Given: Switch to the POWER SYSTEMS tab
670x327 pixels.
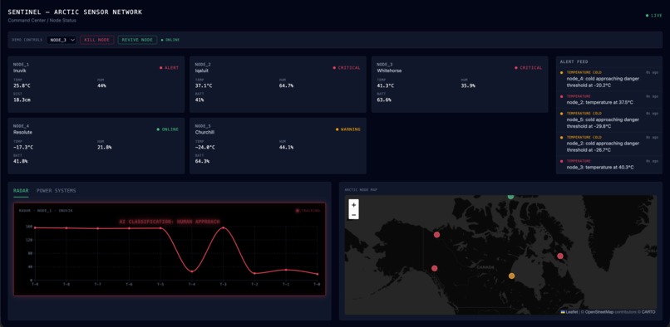Looking at the screenshot, I should (57, 190).
